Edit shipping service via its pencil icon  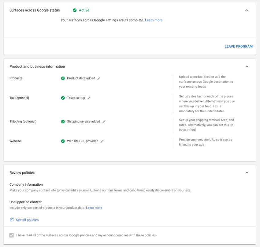click(x=104, y=122)
